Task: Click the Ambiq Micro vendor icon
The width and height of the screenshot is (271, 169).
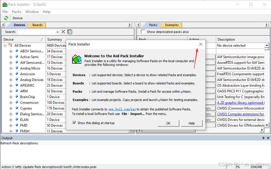Action: tap(17, 68)
